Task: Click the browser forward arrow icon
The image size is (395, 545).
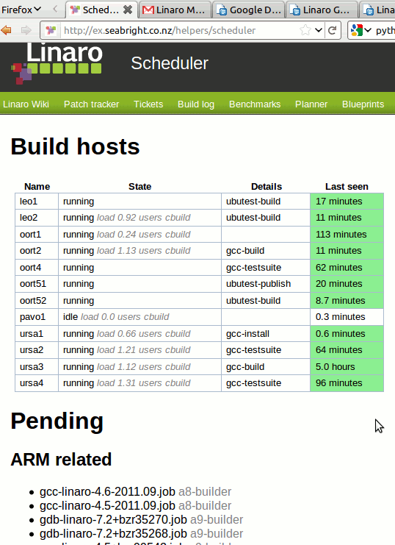Action: [26, 31]
